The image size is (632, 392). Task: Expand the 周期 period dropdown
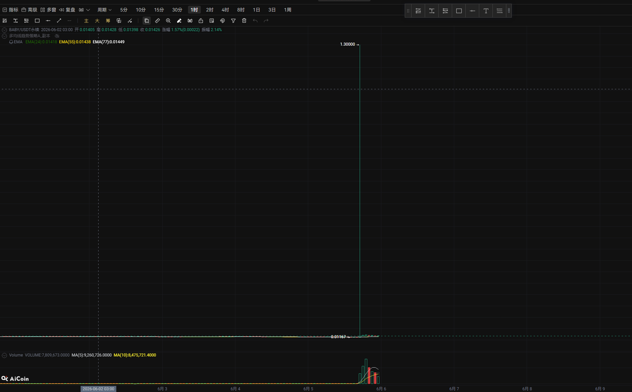[x=104, y=10]
